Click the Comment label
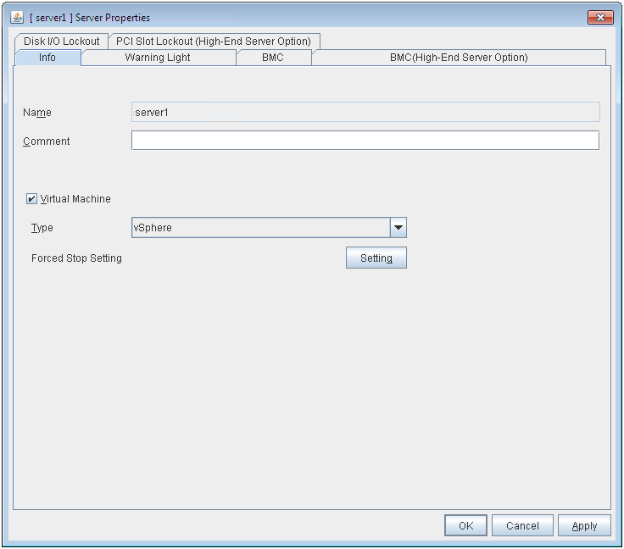624x549 pixels. [47, 141]
